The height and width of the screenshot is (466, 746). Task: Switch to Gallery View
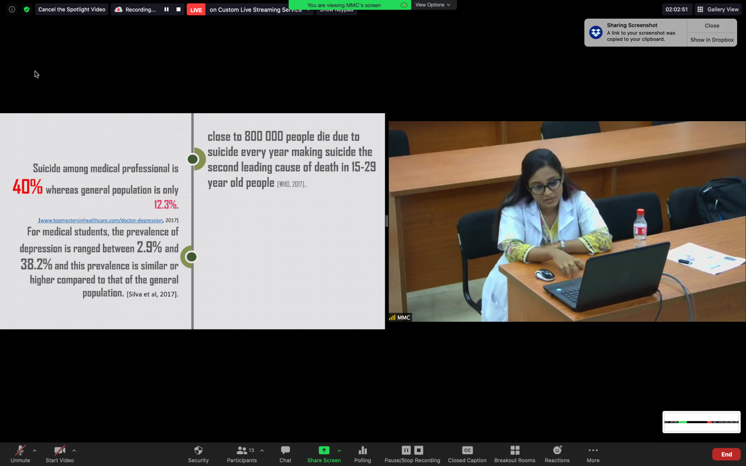(718, 9)
